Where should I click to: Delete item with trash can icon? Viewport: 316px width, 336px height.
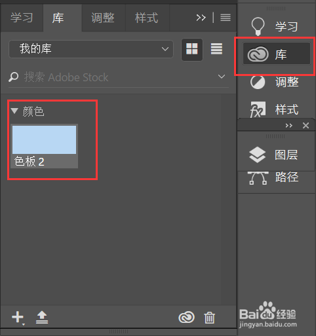209,318
